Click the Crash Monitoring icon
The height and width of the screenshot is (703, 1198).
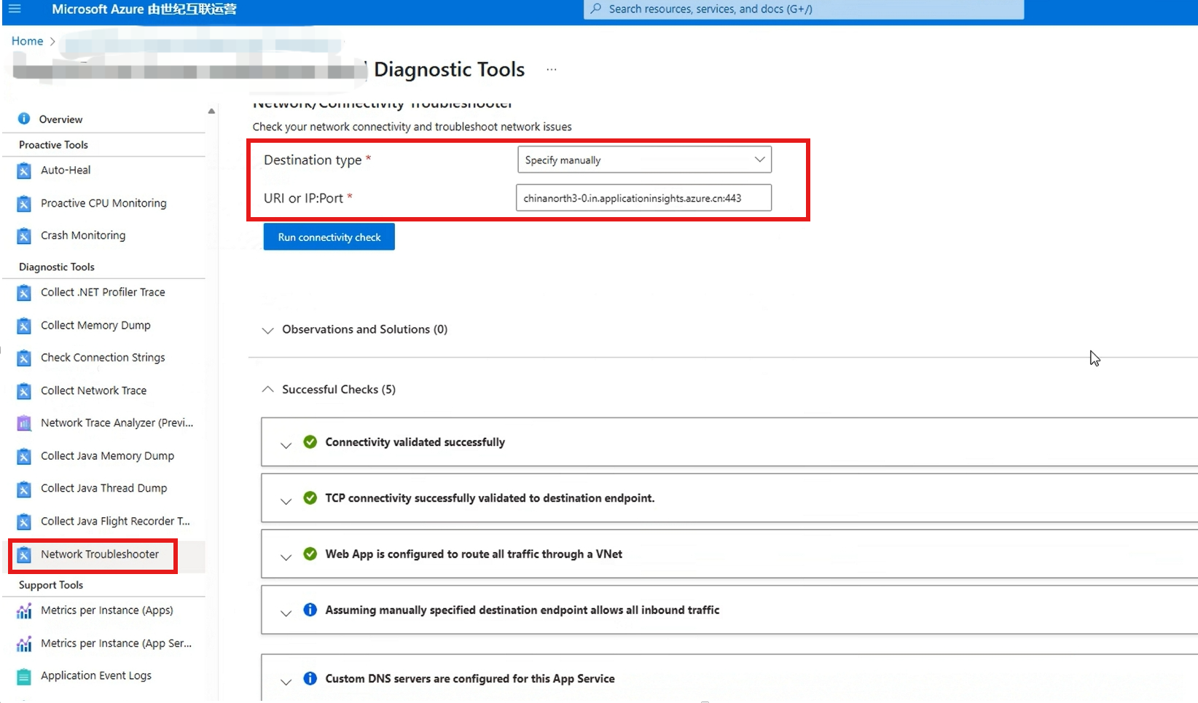point(24,236)
